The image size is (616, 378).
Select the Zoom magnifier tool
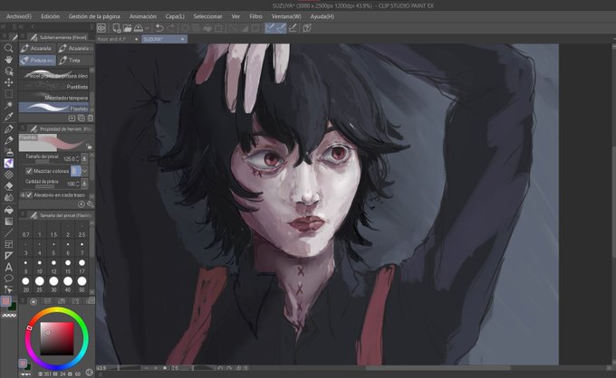point(9,48)
